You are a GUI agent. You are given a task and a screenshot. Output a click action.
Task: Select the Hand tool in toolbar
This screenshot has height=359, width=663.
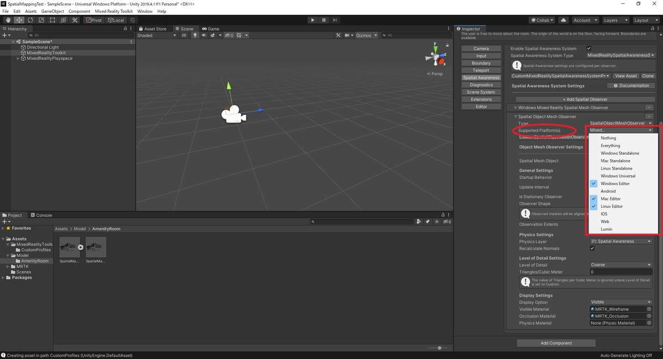pos(8,20)
